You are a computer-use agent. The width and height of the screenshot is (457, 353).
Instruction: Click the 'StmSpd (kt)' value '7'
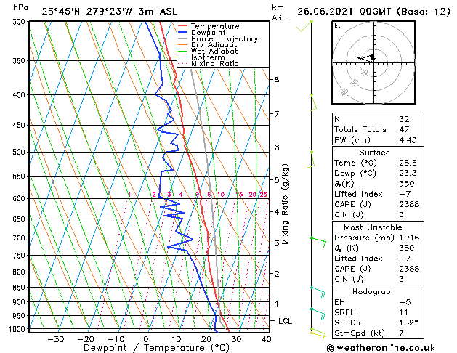pos(401,333)
